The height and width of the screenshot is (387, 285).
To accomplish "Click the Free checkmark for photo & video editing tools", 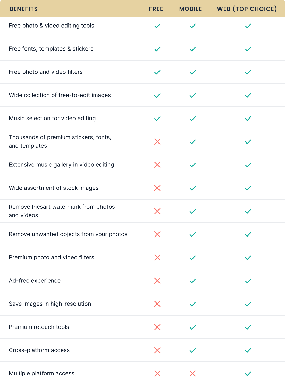I will (157, 26).
